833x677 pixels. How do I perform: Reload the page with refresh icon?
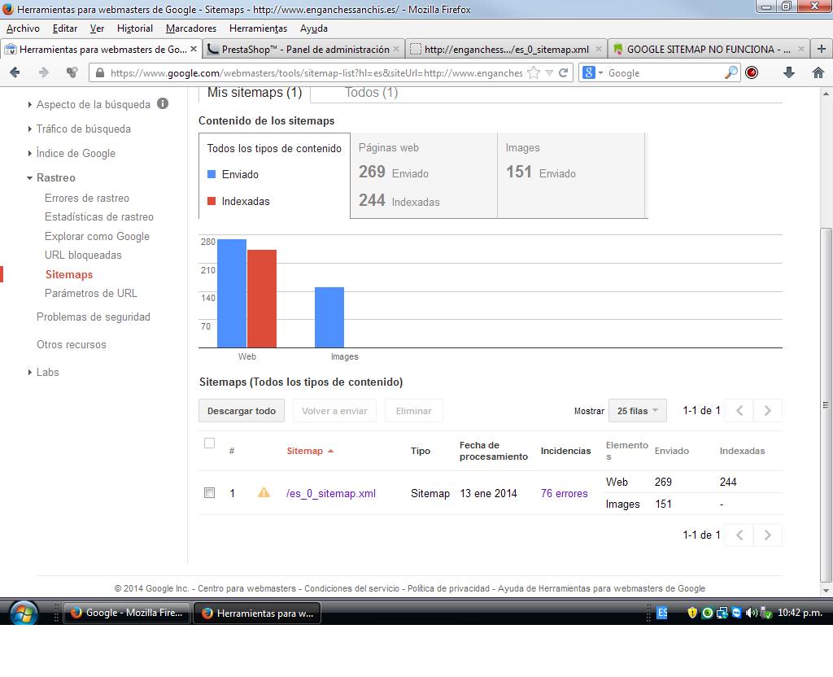[564, 72]
